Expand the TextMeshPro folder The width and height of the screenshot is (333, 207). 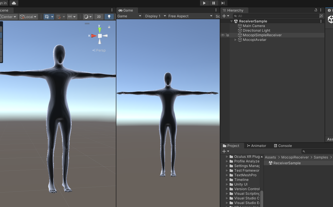[227, 175]
